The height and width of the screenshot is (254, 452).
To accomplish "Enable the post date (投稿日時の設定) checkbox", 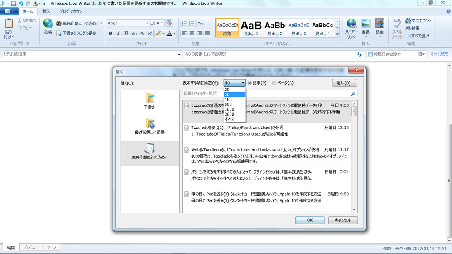I will 370,54.
